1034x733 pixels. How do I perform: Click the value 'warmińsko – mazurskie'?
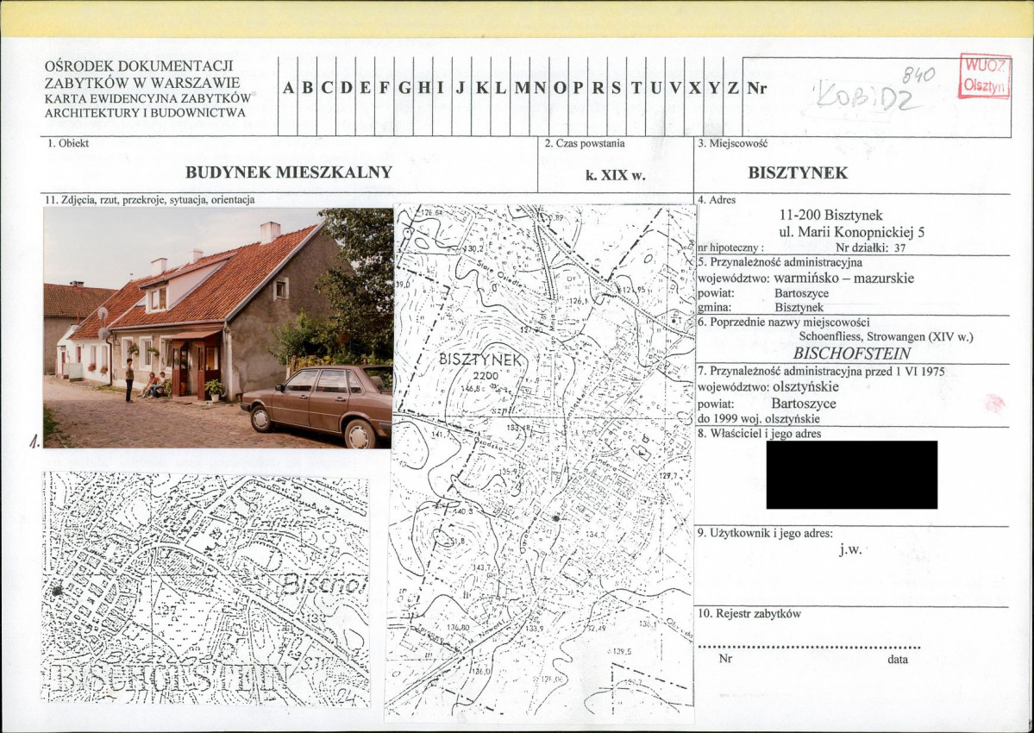[844, 279]
